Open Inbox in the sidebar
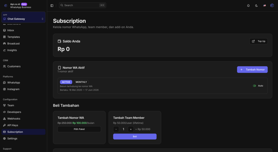 (23, 30)
